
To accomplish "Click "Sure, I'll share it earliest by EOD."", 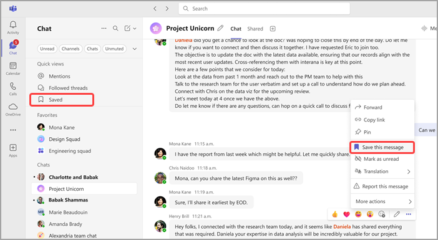I will click(211, 203).
